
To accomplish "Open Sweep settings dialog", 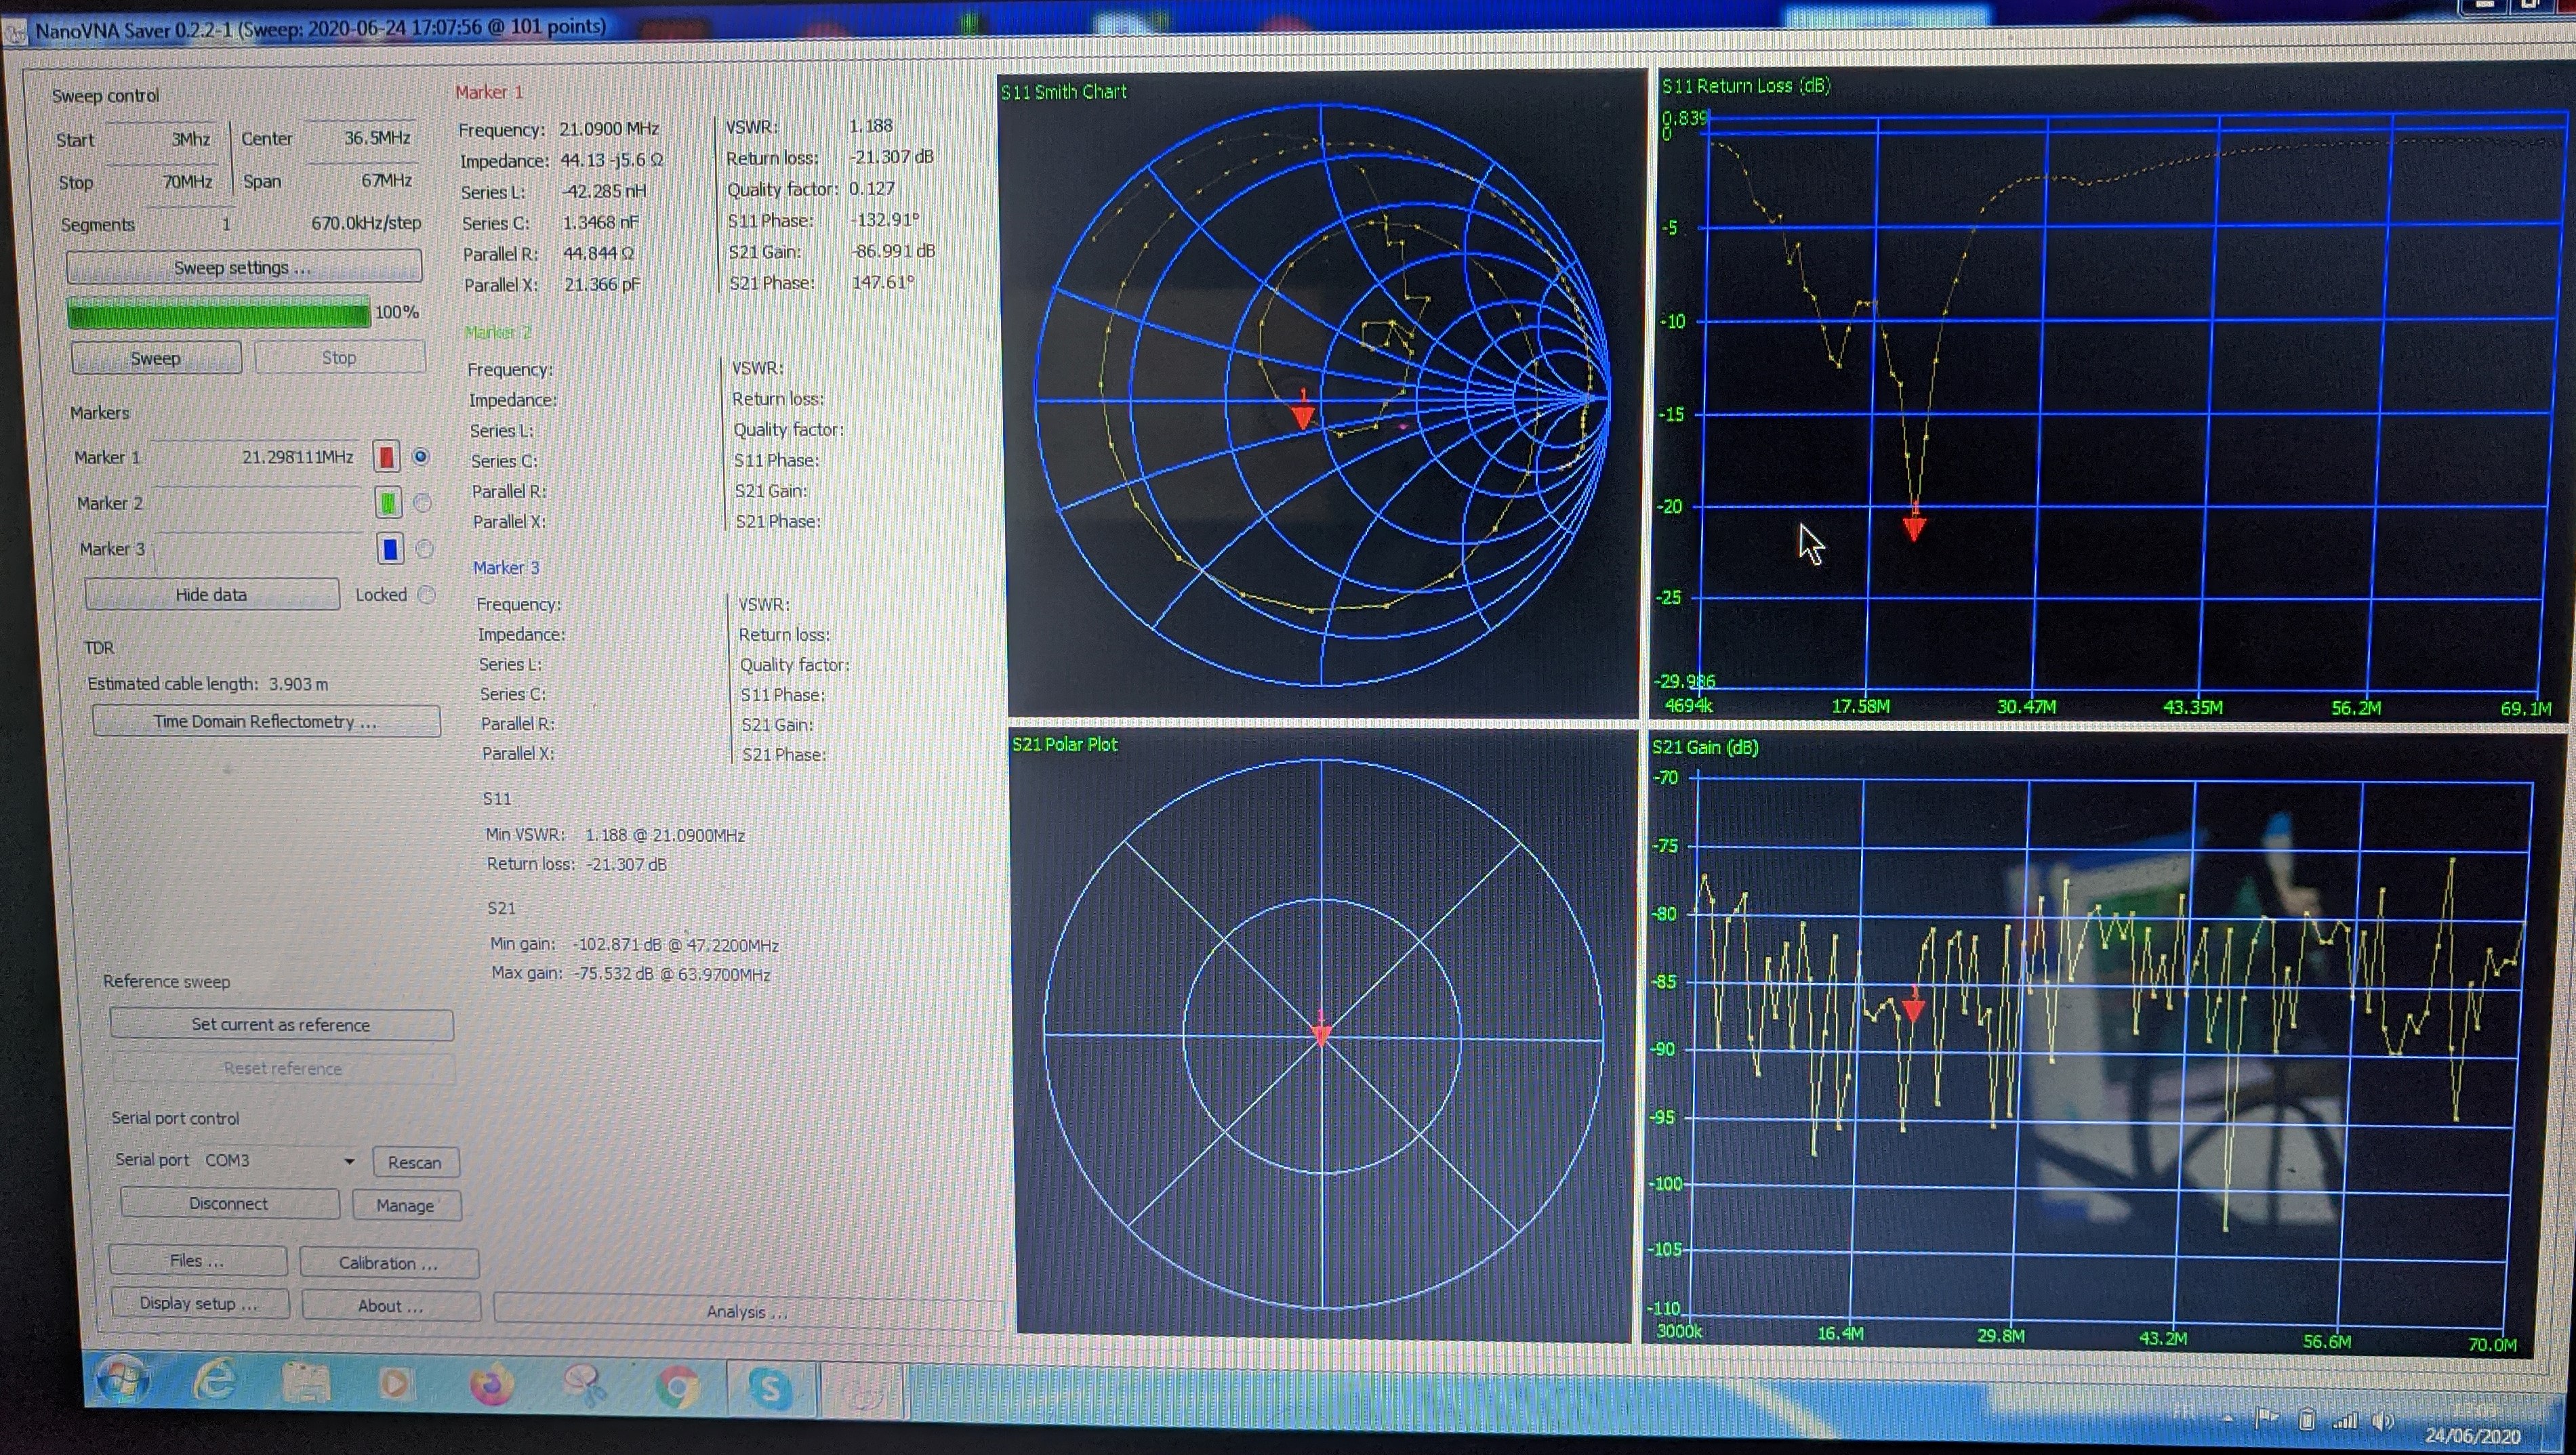I will pos(243,268).
